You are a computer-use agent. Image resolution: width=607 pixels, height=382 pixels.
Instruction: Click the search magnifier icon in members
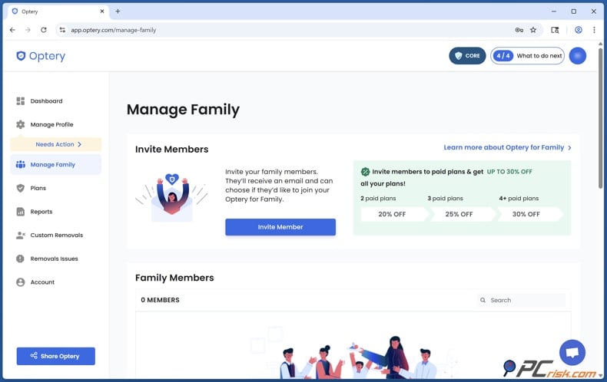[x=483, y=300]
